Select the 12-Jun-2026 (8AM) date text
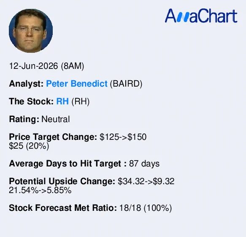 click(x=46, y=66)
